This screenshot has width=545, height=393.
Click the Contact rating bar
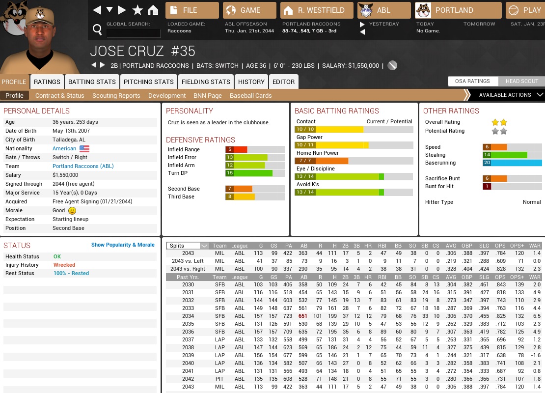click(x=354, y=129)
